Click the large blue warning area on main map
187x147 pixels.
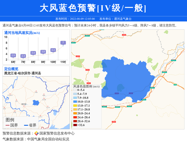coord(131,78)
